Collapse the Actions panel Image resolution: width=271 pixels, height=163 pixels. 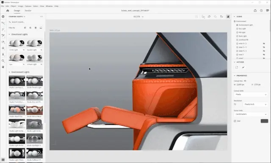235,62
